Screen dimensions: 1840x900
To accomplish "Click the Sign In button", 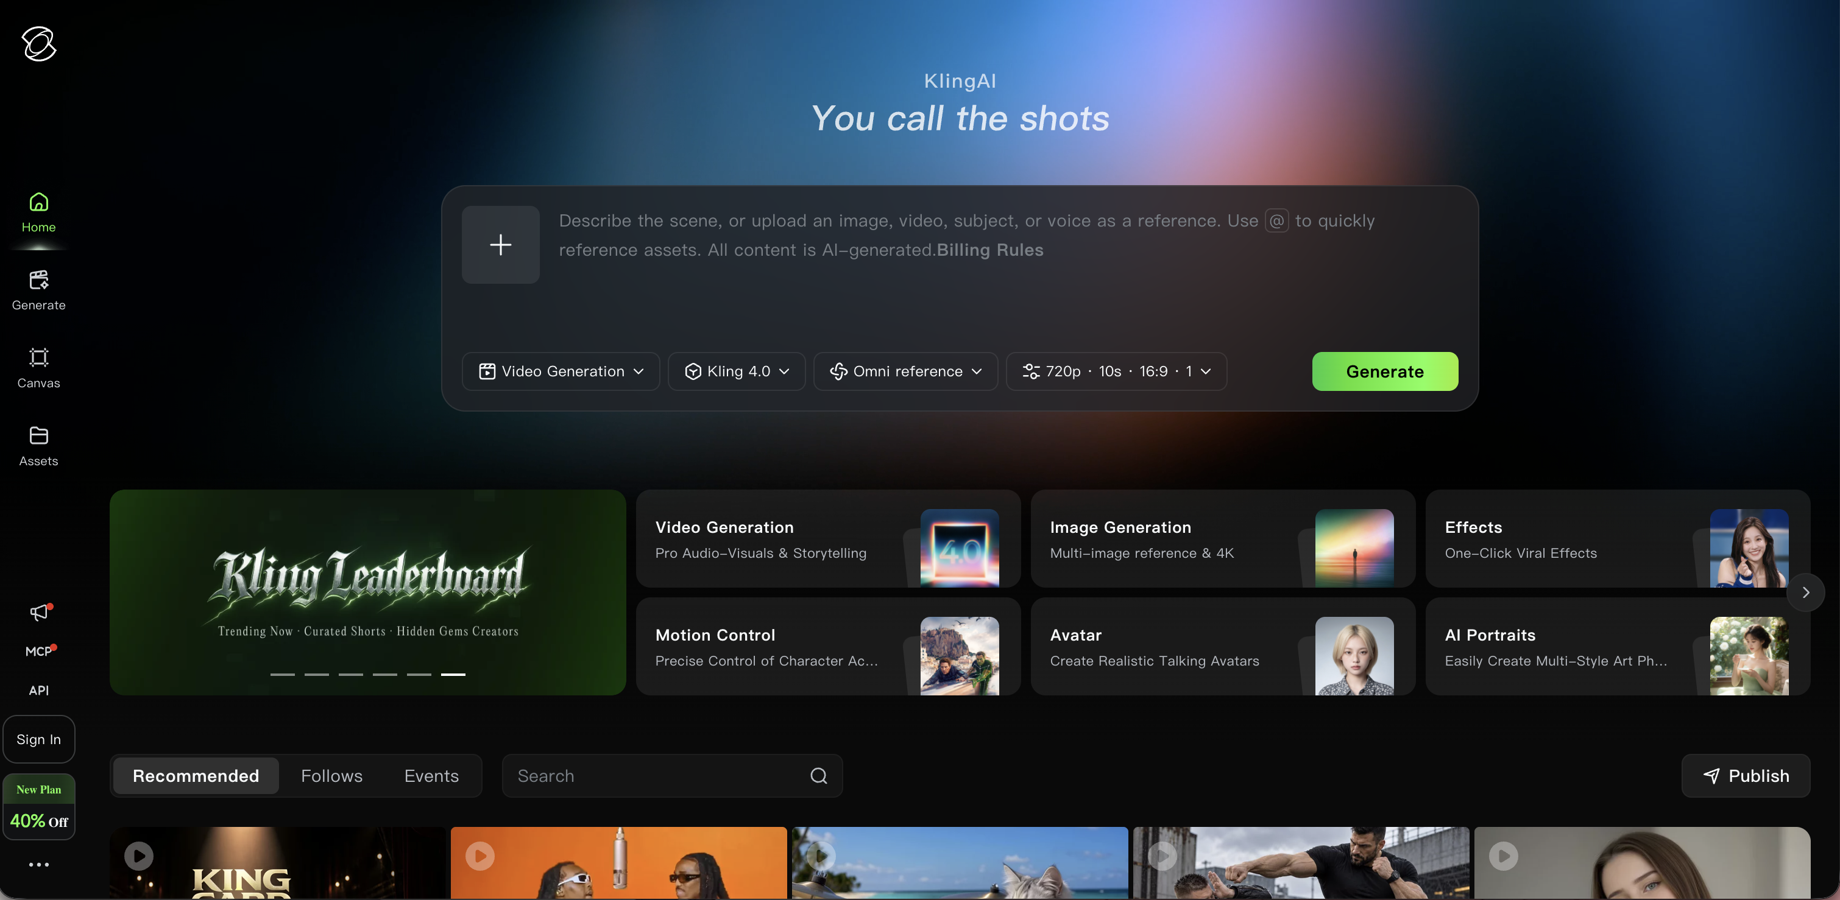I will (x=38, y=739).
